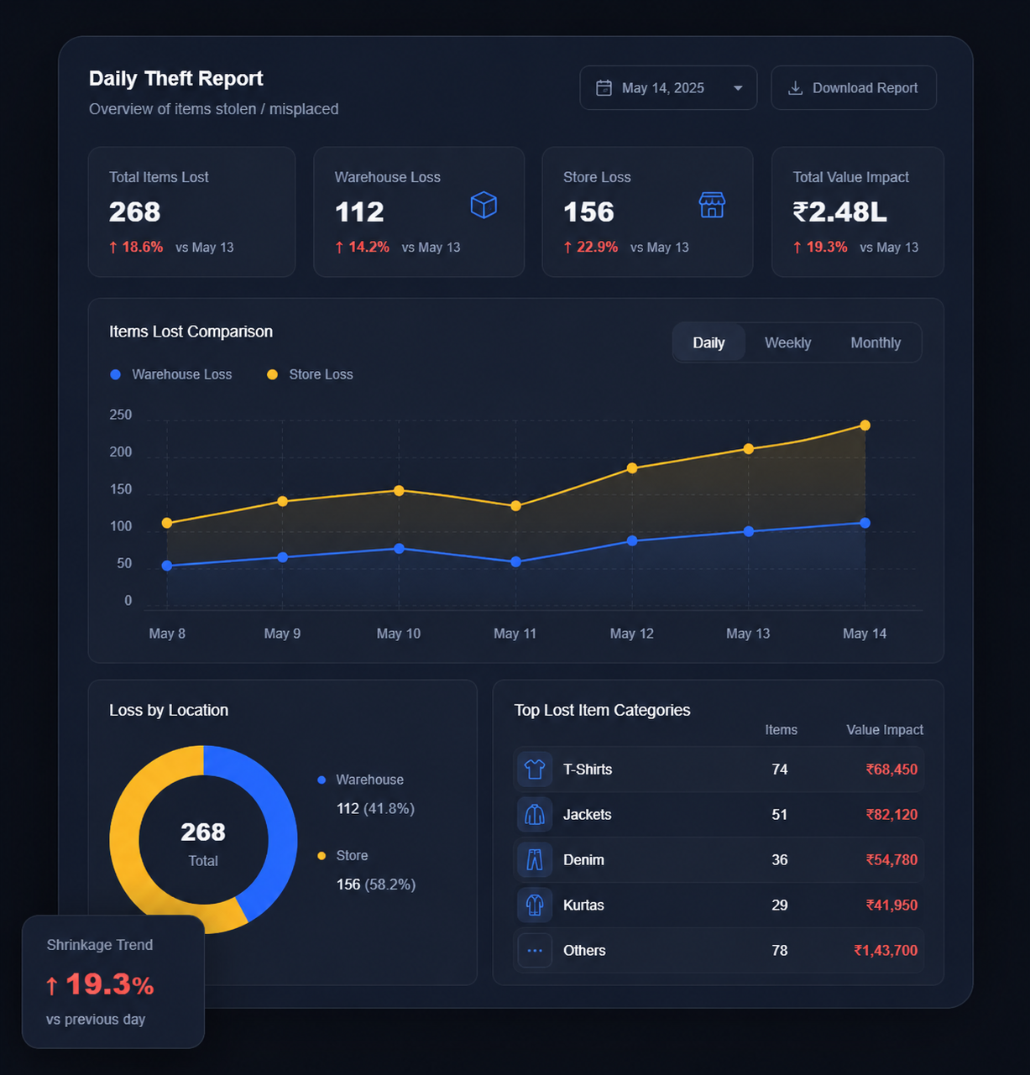Click the Others three-dot icon
The width and height of the screenshot is (1030, 1075).
pos(535,951)
